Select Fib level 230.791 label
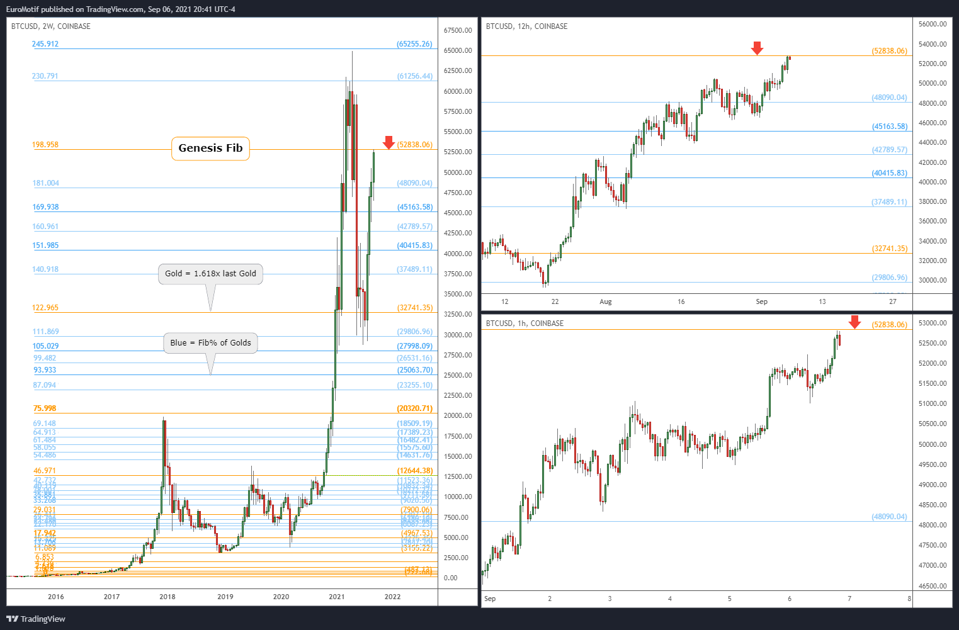 pyautogui.click(x=45, y=76)
